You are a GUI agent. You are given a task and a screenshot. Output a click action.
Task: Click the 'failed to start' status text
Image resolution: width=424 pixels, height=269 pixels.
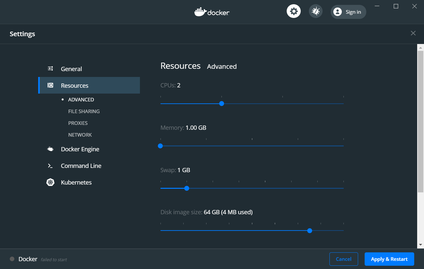(54, 260)
